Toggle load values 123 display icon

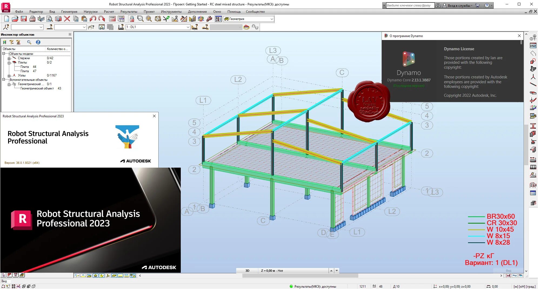pos(126,275)
